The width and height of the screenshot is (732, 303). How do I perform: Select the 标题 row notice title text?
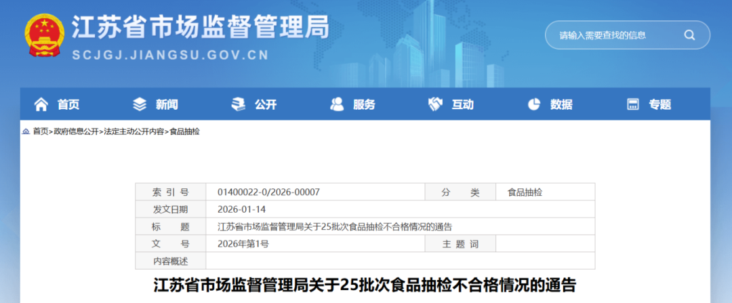point(335,226)
